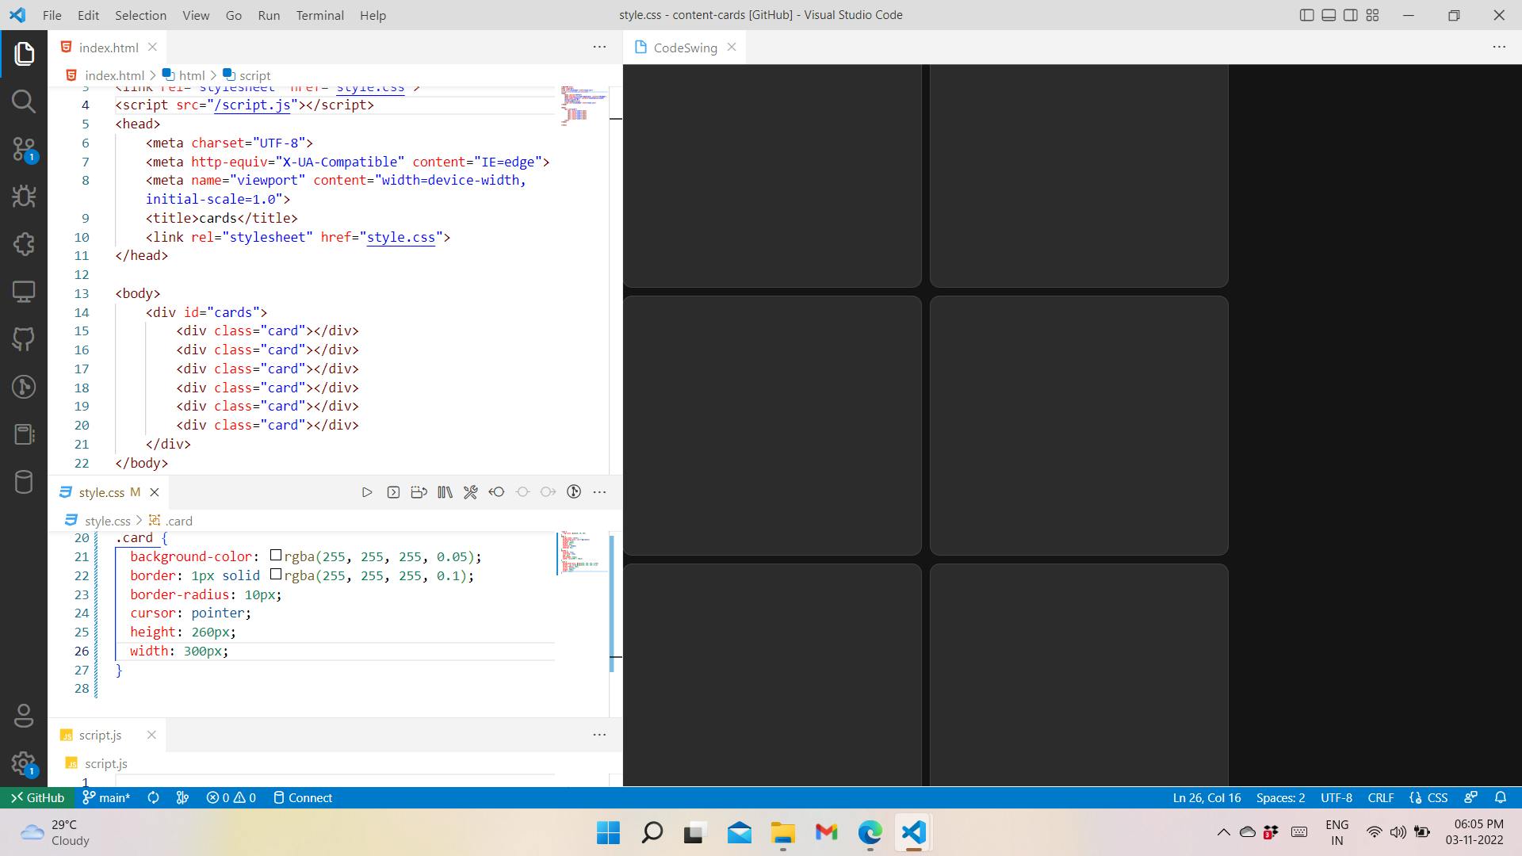The width and height of the screenshot is (1522, 856).
Task: Open the Run menu
Action: coord(269,15)
